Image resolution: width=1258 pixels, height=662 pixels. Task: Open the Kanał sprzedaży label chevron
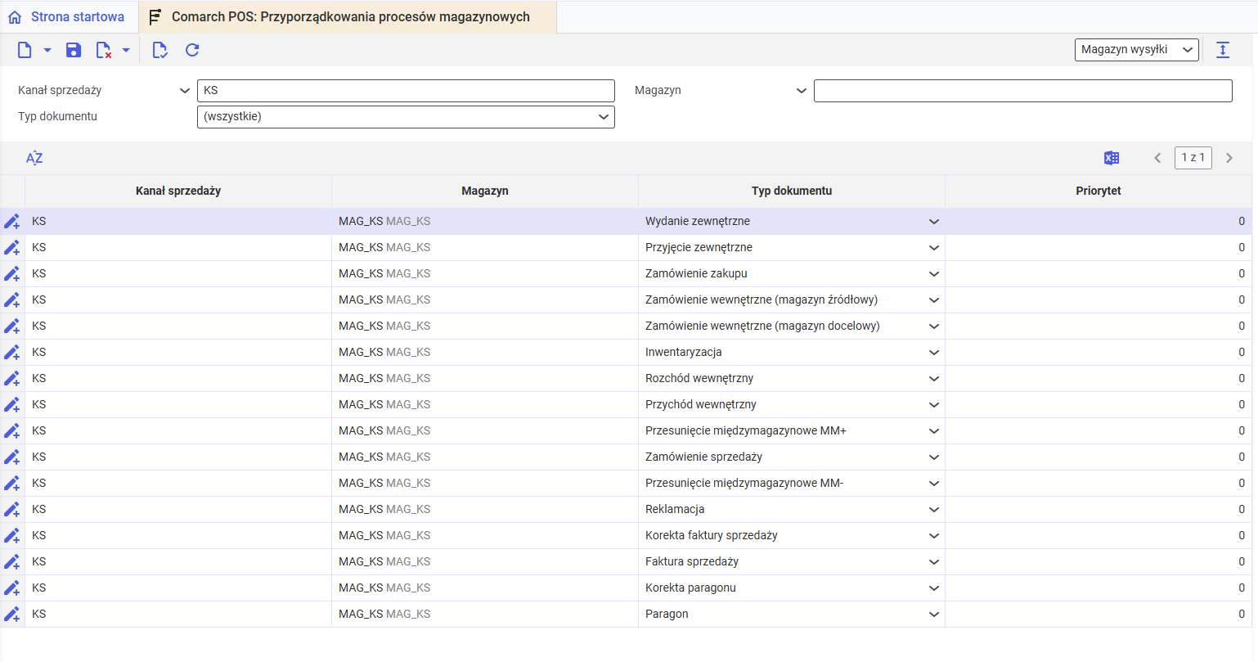pos(185,91)
